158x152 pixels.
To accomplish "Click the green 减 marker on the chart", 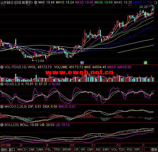I will (146, 63).
